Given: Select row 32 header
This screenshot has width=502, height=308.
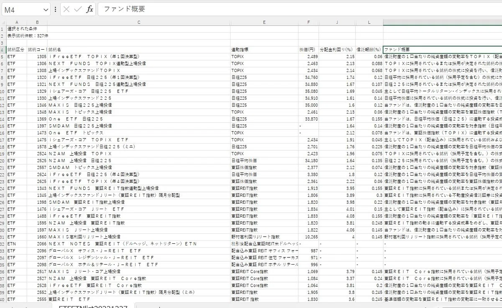Looking at the screenshot, I should [3, 243].
